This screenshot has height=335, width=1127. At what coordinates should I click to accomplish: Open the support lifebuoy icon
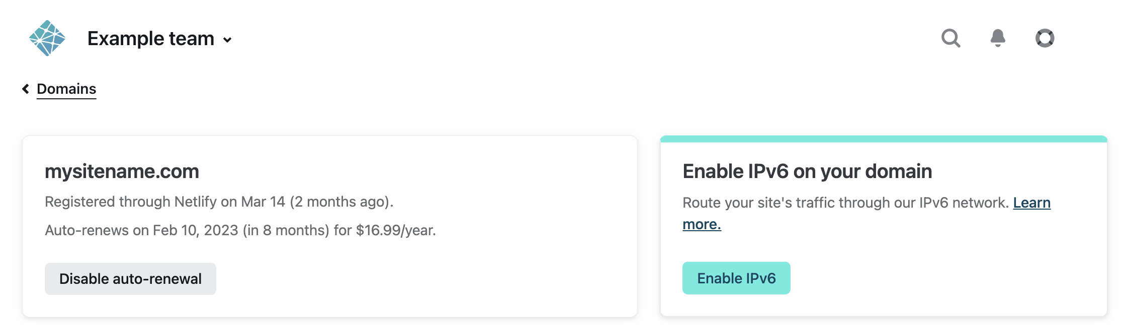1045,38
